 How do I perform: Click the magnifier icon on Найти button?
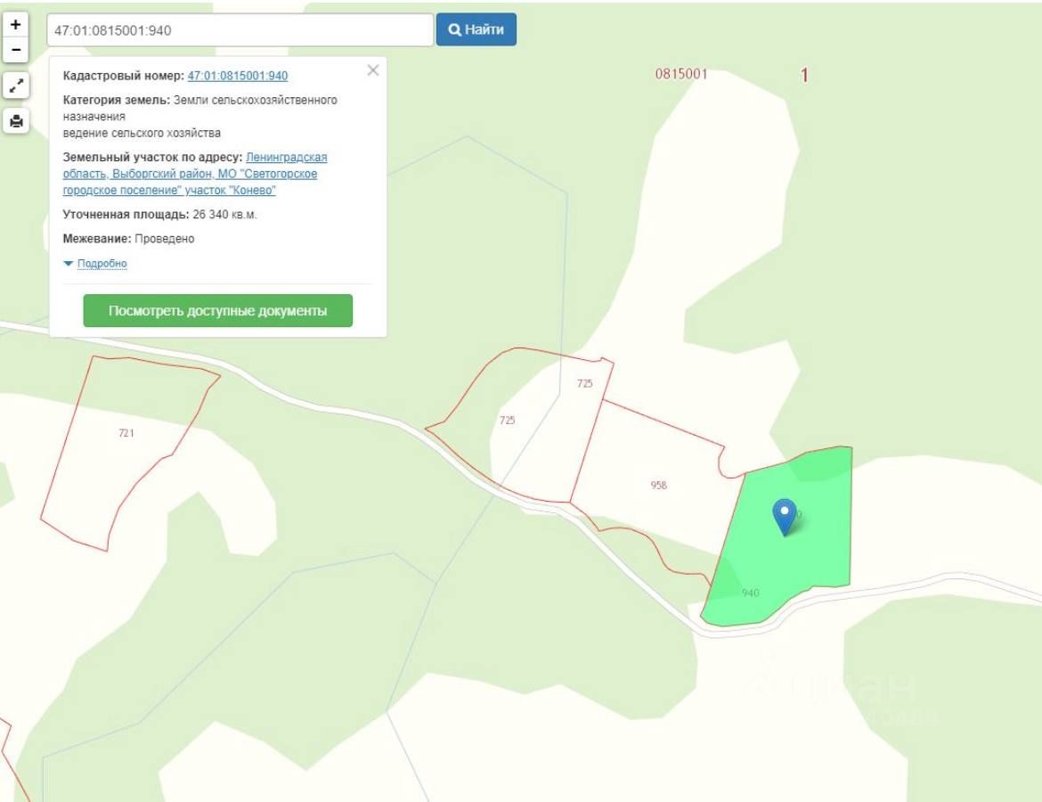click(x=454, y=29)
